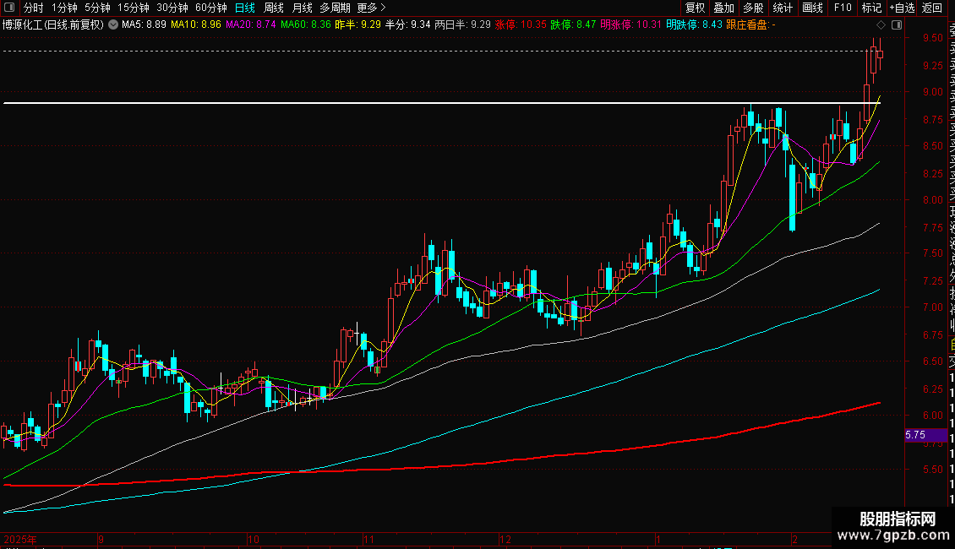The image size is (955, 549).
Task: Expand the 更多 periods menu
Action: tap(372, 8)
